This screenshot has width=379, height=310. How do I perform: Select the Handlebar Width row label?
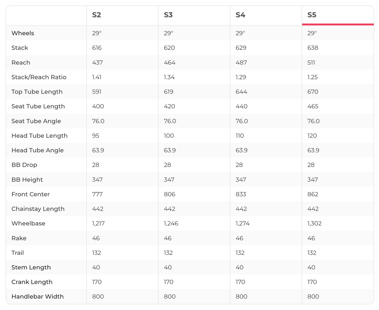click(x=37, y=297)
